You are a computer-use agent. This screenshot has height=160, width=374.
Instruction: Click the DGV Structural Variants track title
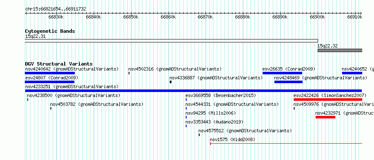point(59,64)
